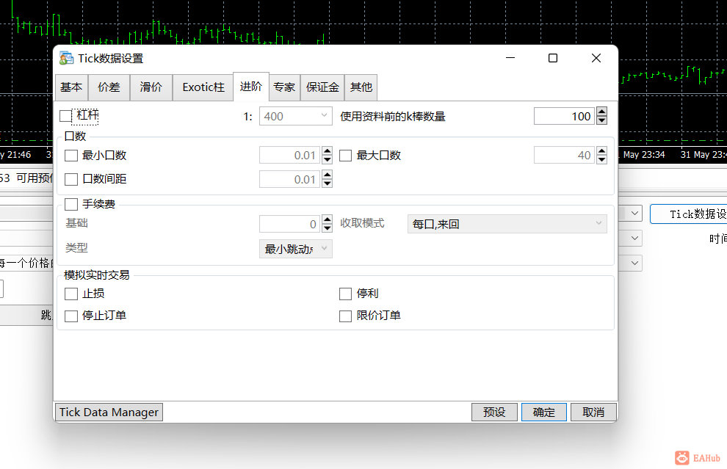Open the 收取模式 dropdown showing 每口,来回
727x469 pixels.
[x=507, y=224]
